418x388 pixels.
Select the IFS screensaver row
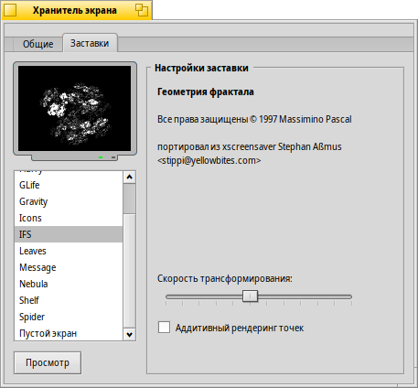[69, 234]
